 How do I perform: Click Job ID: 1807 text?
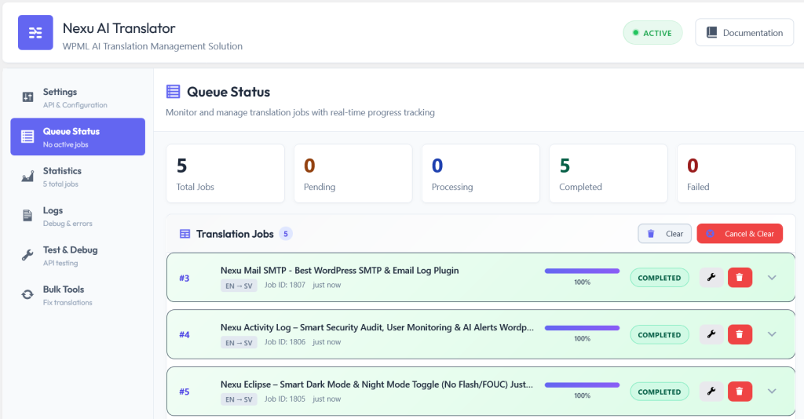284,285
